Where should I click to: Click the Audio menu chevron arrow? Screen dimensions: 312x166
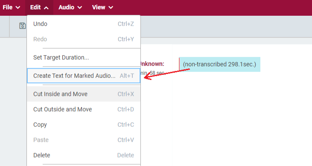pos(80,8)
